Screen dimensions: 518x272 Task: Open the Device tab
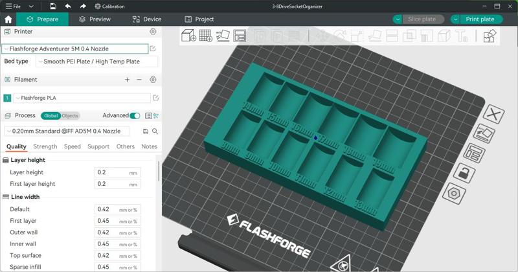pyautogui.click(x=147, y=19)
